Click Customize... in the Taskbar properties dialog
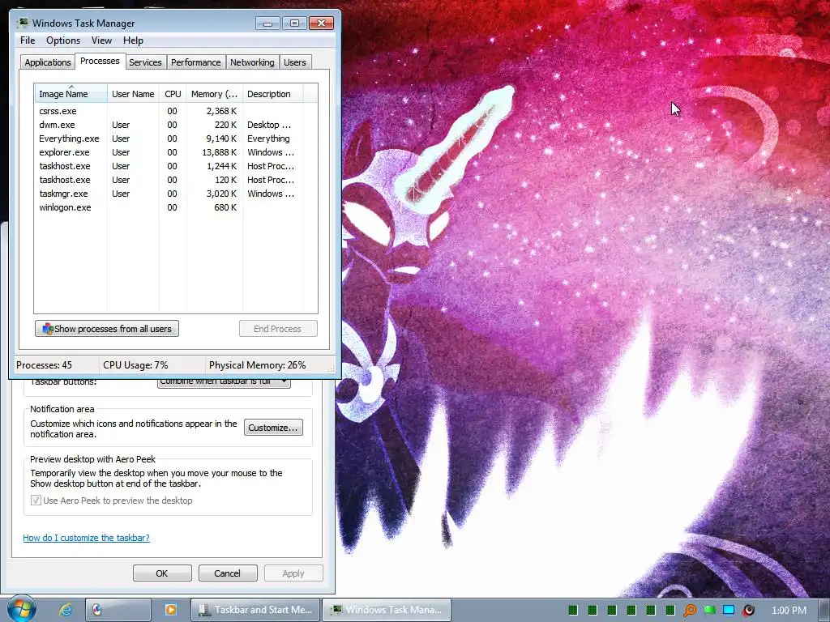The height and width of the screenshot is (622, 830). (273, 428)
